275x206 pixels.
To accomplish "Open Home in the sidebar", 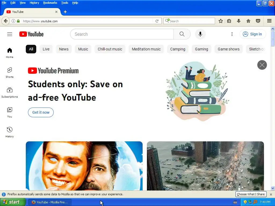I will tap(10, 53).
